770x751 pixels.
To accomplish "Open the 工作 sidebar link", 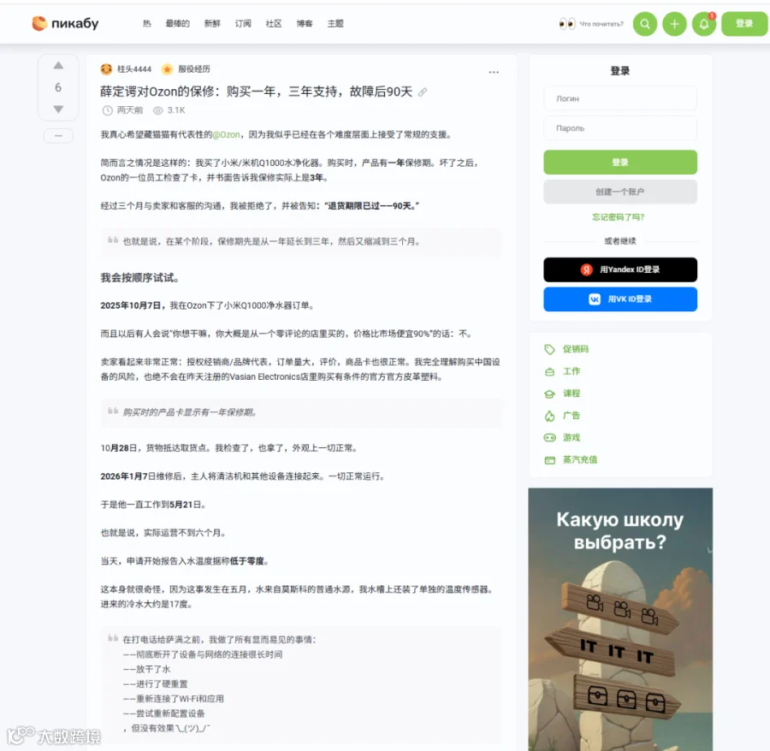I will click(572, 371).
